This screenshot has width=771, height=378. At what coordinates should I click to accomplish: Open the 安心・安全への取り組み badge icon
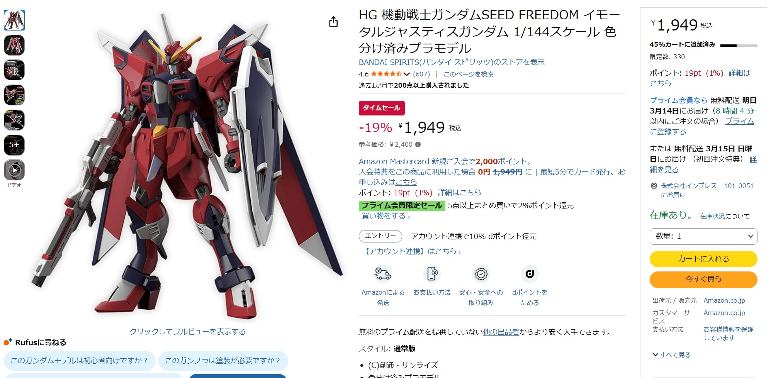click(x=481, y=274)
